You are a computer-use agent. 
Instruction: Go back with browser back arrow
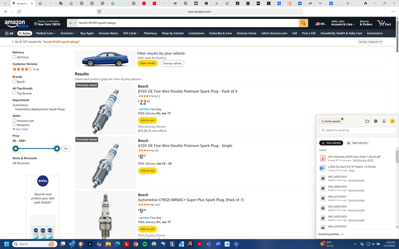pyautogui.click(x=5, y=11)
